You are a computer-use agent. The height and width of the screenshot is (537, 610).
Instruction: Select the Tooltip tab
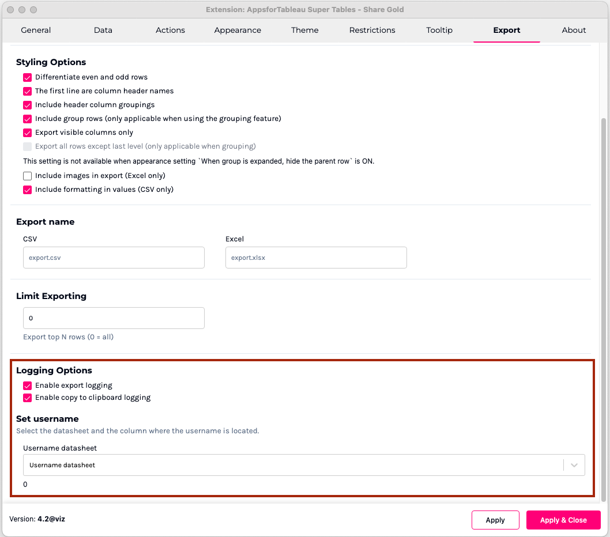tap(439, 30)
